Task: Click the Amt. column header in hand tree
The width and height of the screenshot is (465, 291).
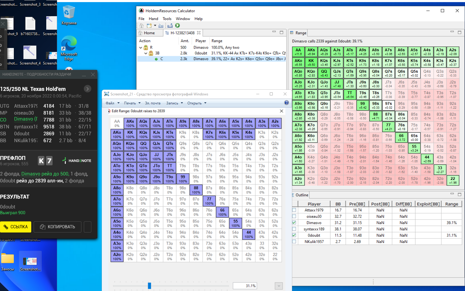Action: (x=185, y=41)
